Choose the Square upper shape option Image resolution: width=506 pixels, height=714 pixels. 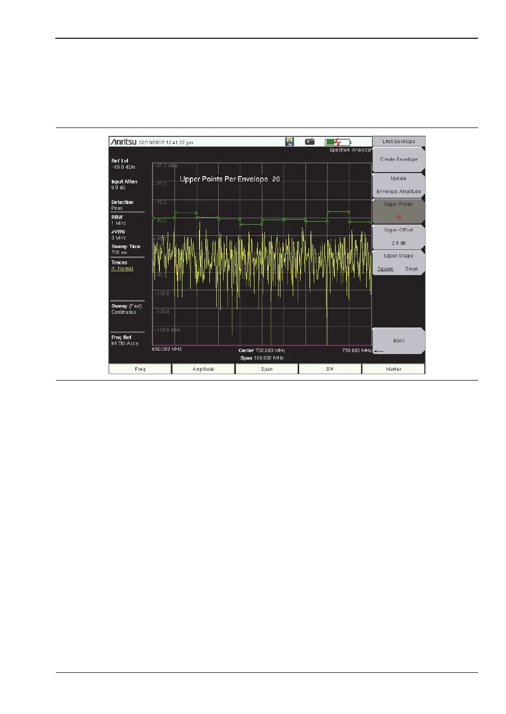(x=385, y=269)
